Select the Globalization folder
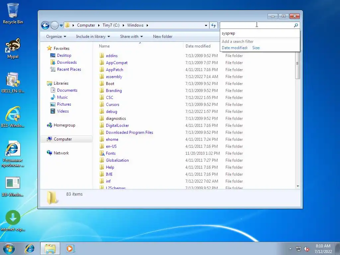Image resolution: width=340 pixels, height=255 pixels. tap(117, 160)
